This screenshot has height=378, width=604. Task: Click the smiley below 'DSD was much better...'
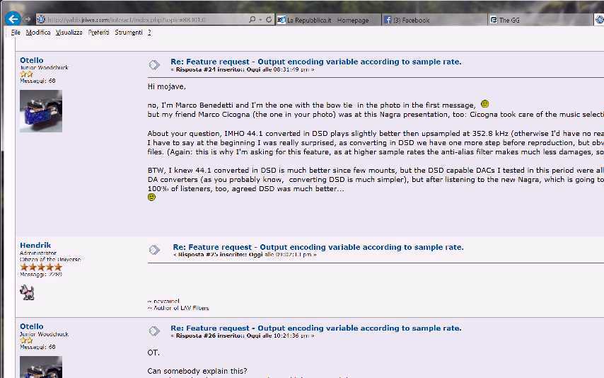152,197
